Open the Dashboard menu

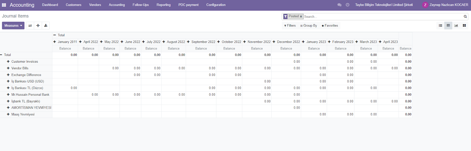(x=50, y=5)
